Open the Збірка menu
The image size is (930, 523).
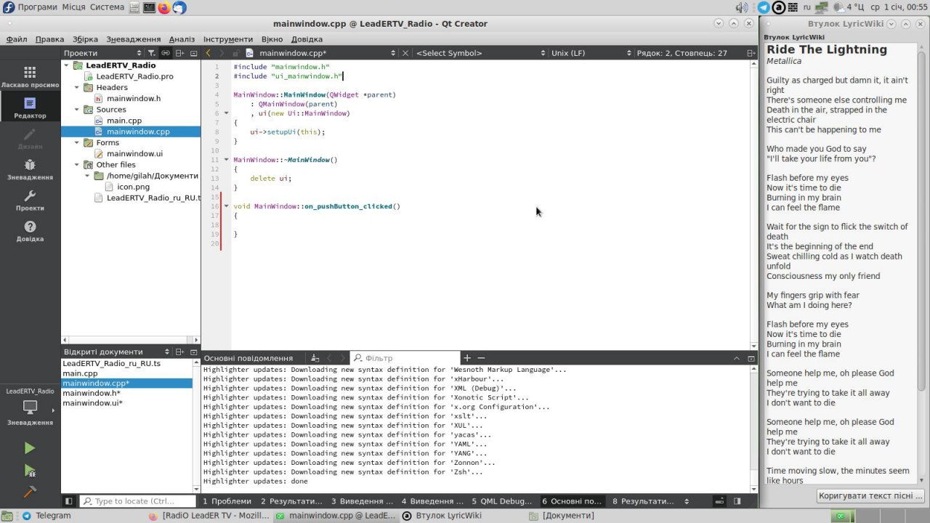pyautogui.click(x=85, y=39)
